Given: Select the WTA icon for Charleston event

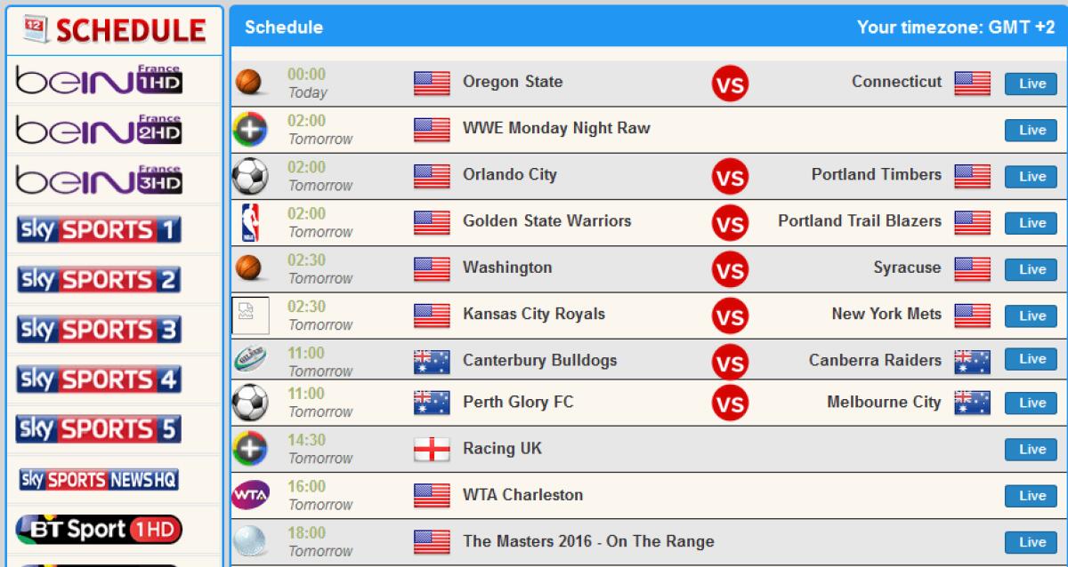Looking at the screenshot, I should click(252, 495).
